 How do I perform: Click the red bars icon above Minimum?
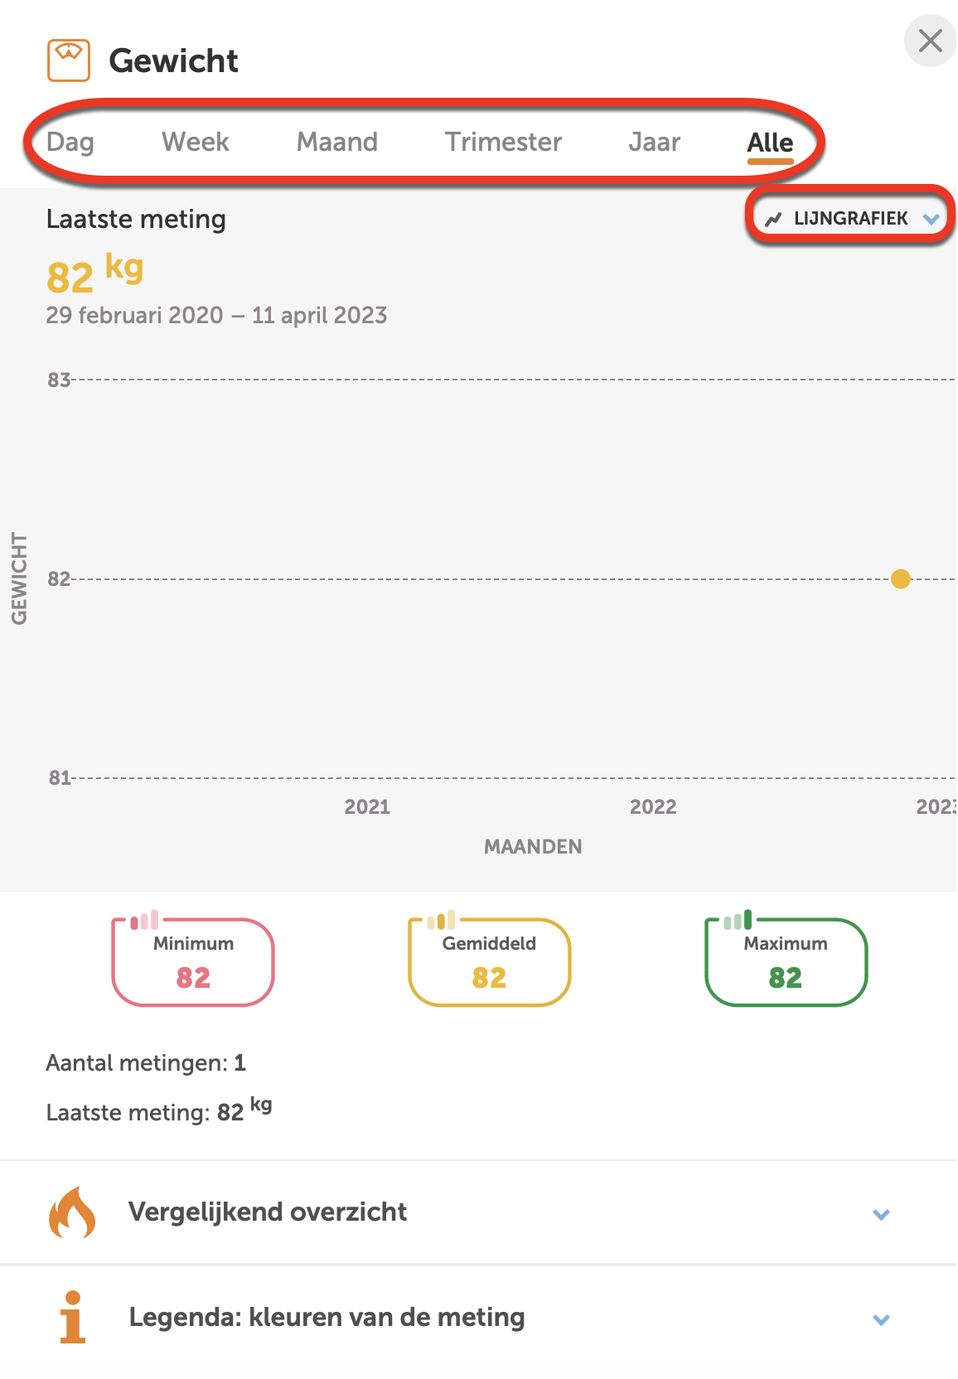pyautogui.click(x=144, y=921)
